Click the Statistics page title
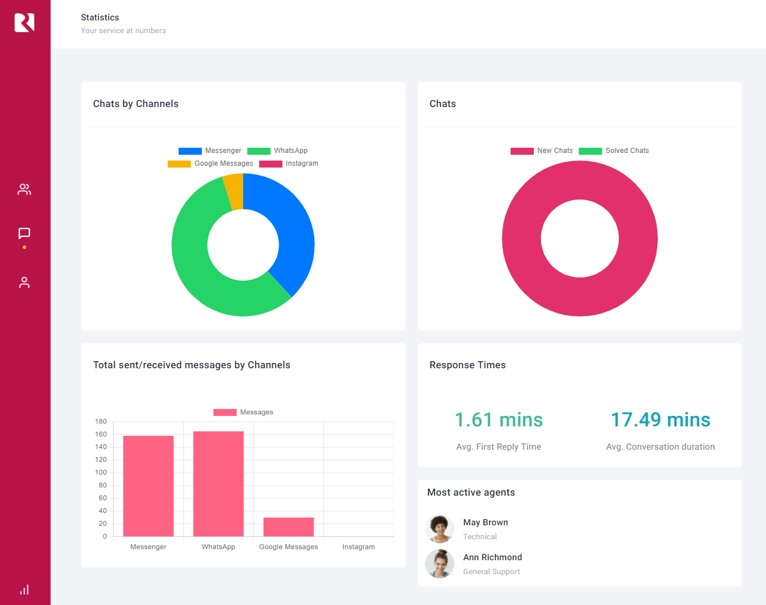This screenshot has width=766, height=605. [100, 17]
